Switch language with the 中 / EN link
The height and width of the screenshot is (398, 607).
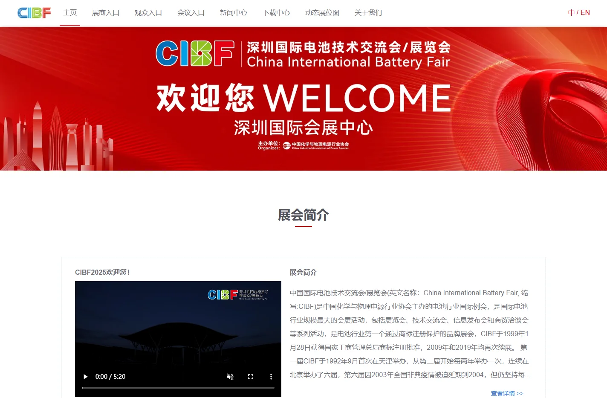click(x=579, y=13)
